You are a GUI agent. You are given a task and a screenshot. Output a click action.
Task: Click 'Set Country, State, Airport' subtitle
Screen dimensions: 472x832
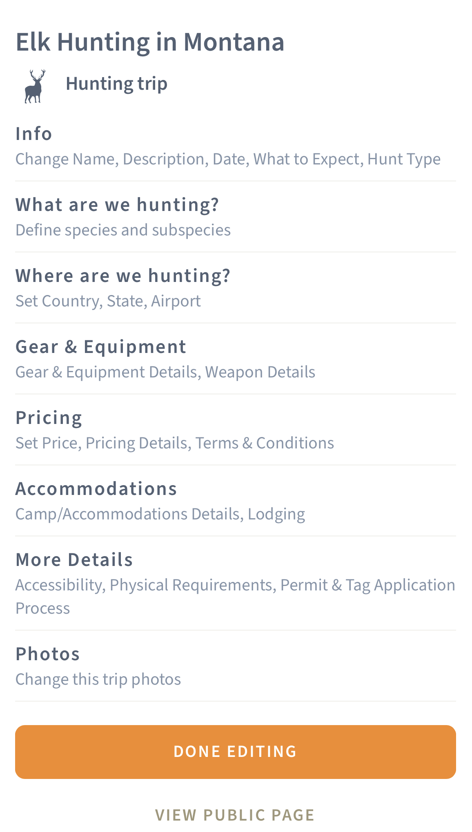click(108, 300)
